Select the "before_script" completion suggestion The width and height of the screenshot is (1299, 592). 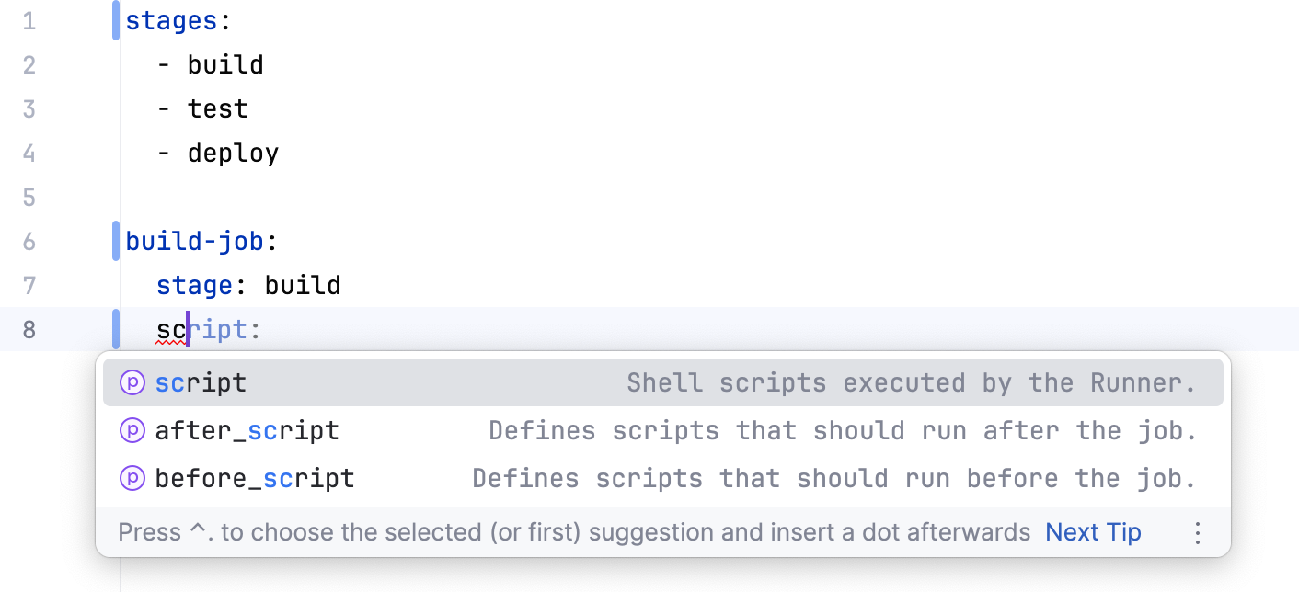click(254, 478)
